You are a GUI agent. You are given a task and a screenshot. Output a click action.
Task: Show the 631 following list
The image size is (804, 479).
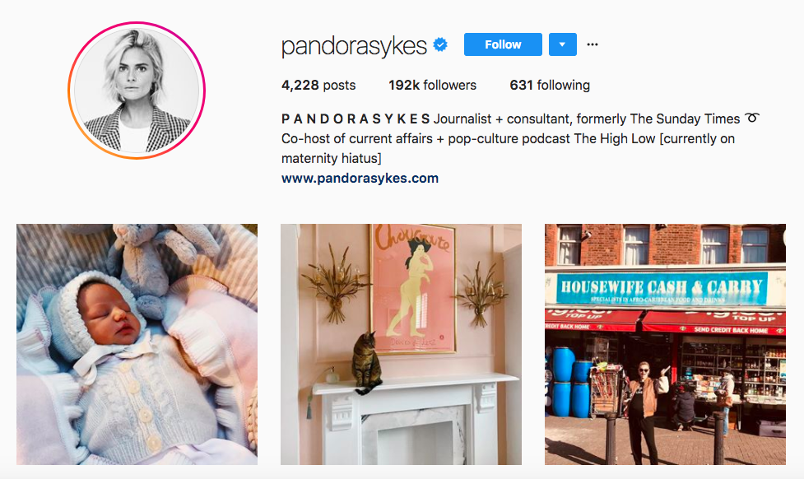tap(550, 85)
